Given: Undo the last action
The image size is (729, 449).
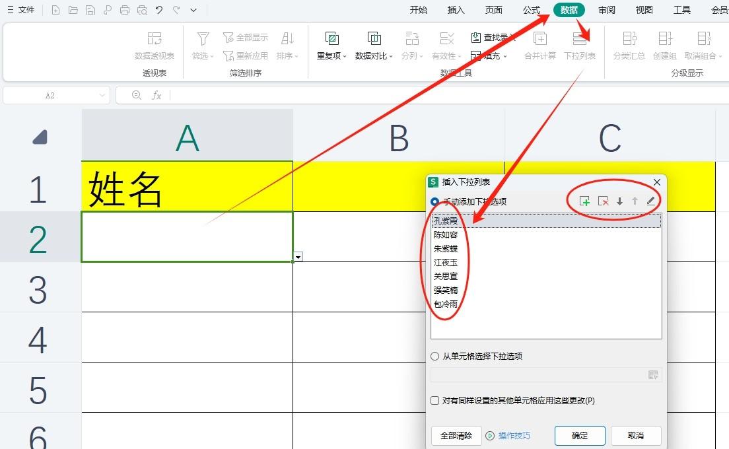Looking at the screenshot, I should click(159, 10).
